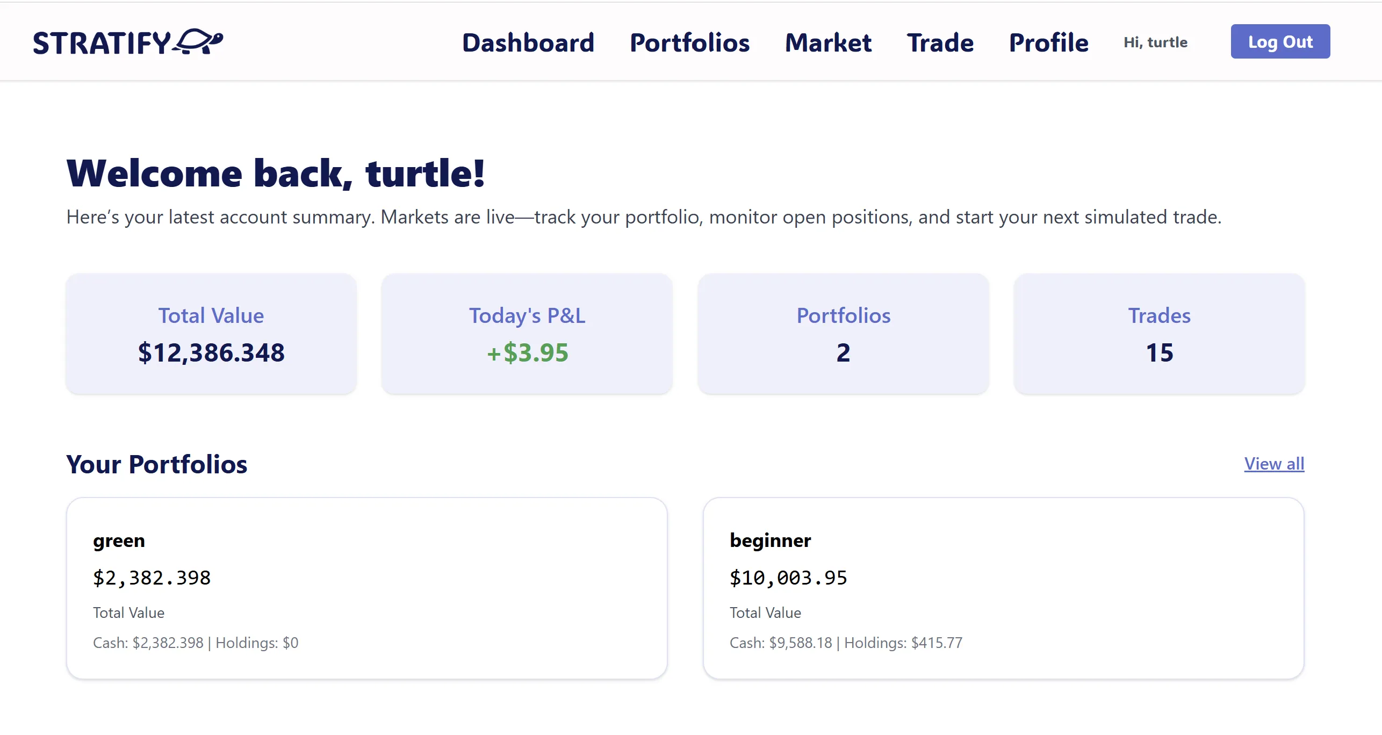
Task: Go to the Trade page
Action: click(941, 43)
